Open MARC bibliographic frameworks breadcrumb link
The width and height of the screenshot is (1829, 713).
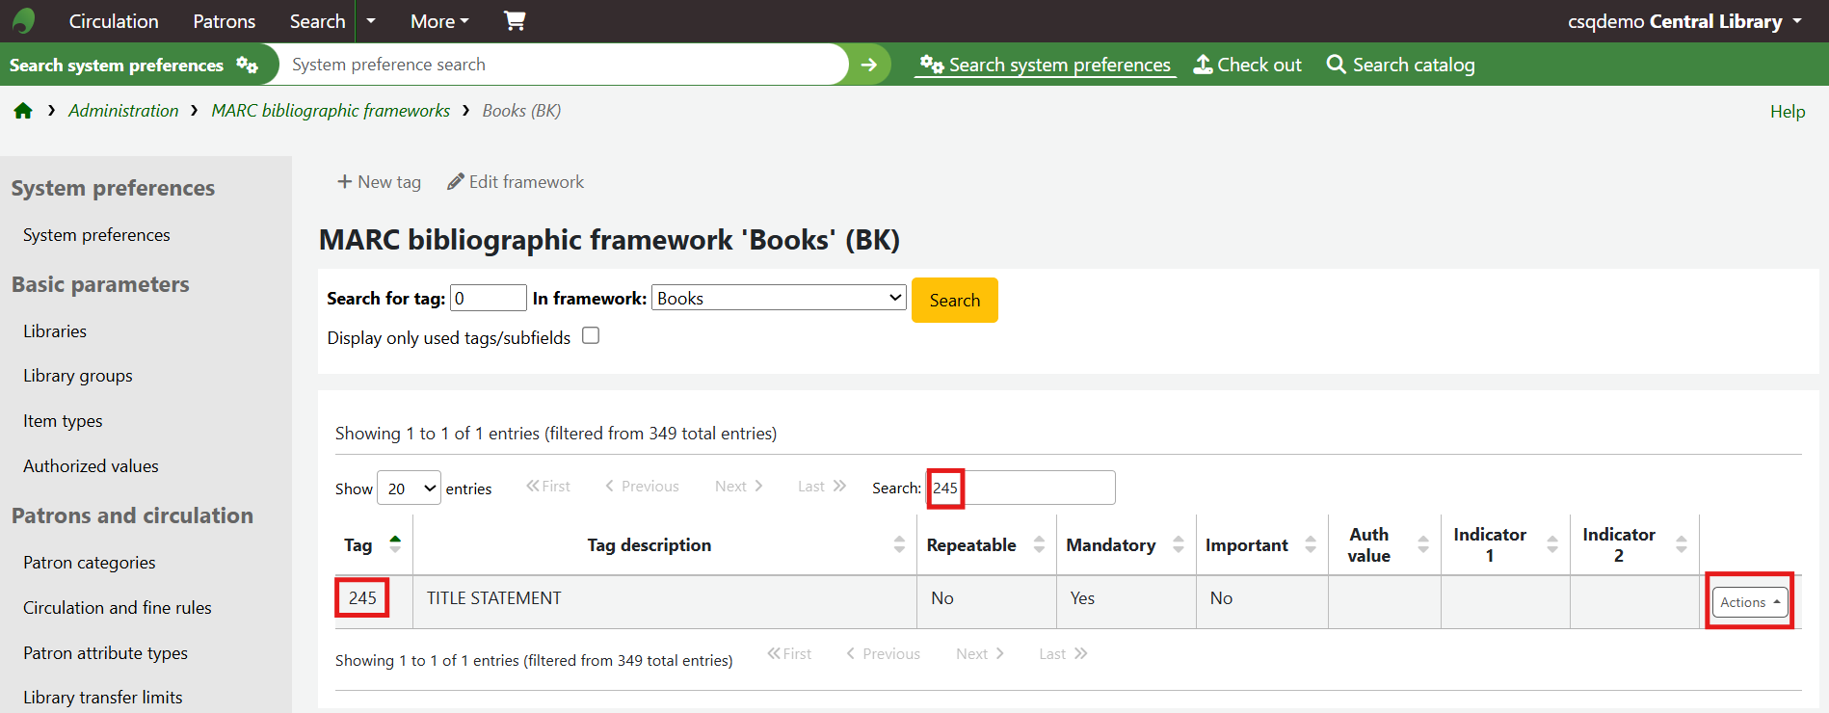[x=331, y=111]
